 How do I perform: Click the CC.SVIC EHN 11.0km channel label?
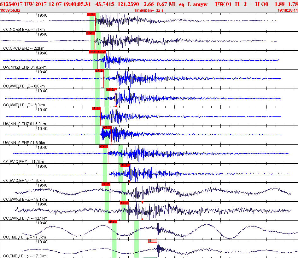(x=24, y=180)
